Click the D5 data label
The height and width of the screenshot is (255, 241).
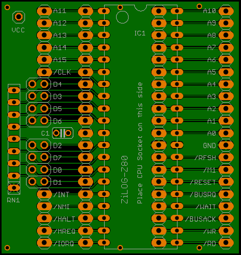coord(57,109)
